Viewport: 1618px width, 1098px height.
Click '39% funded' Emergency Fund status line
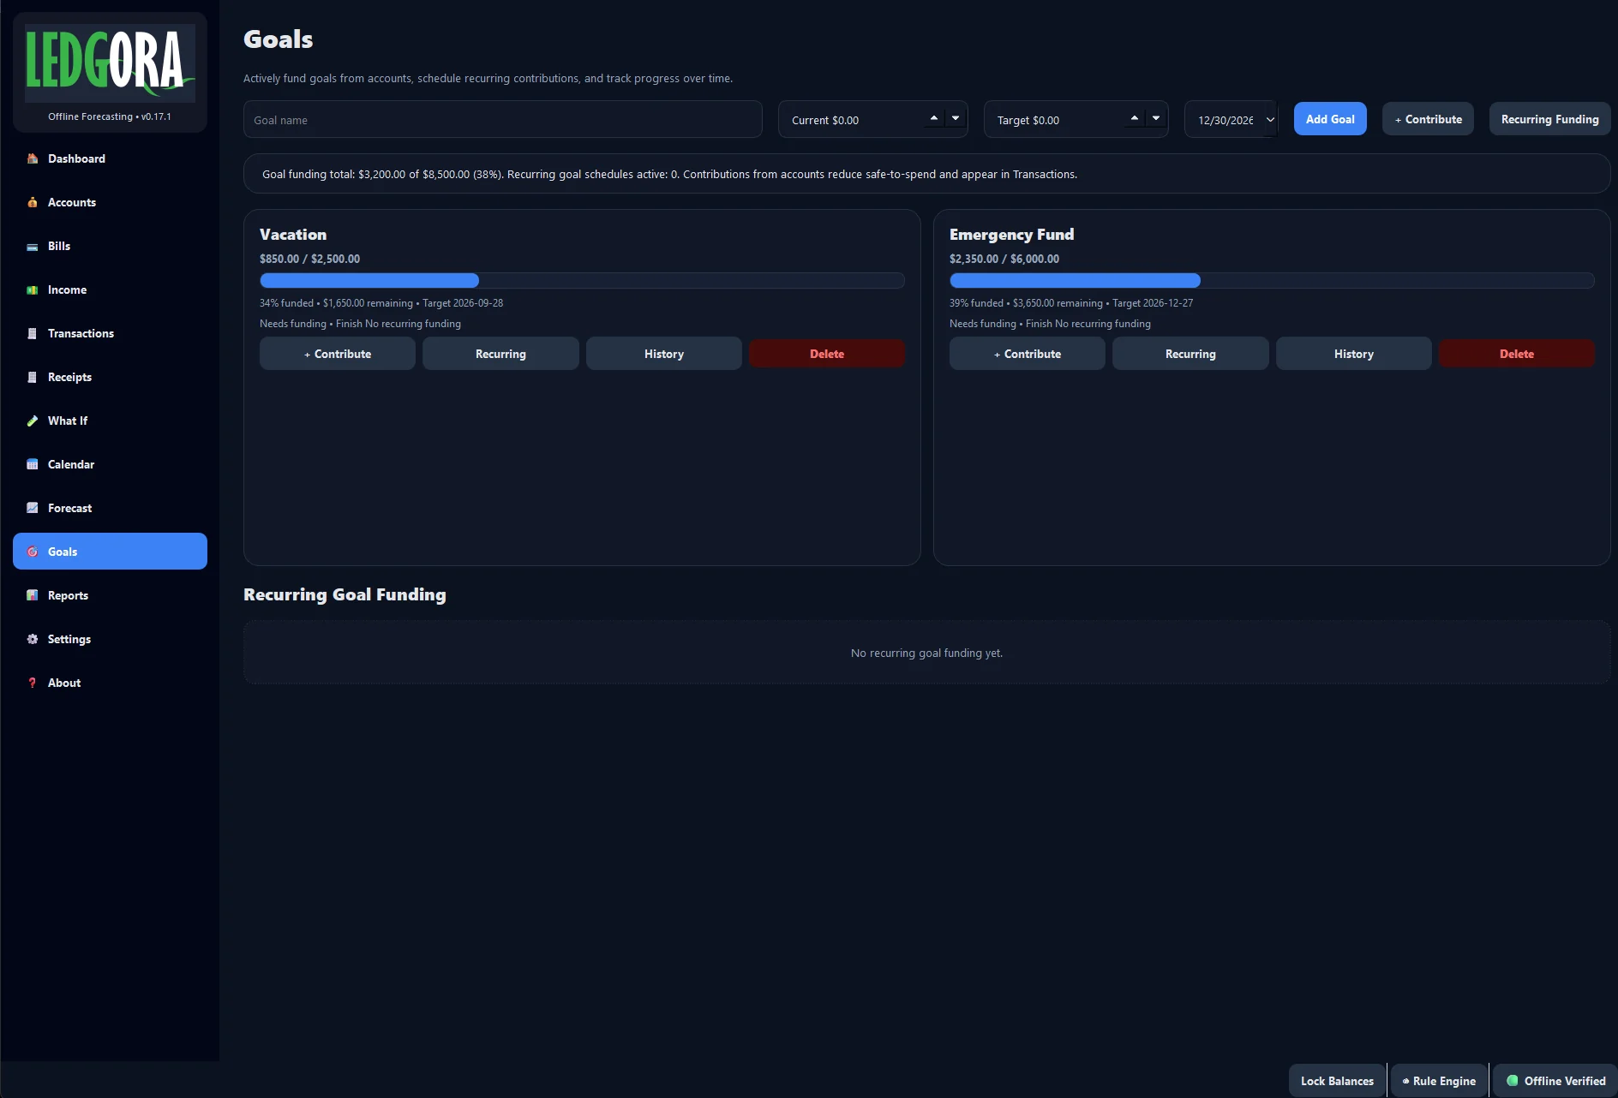(1071, 303)
